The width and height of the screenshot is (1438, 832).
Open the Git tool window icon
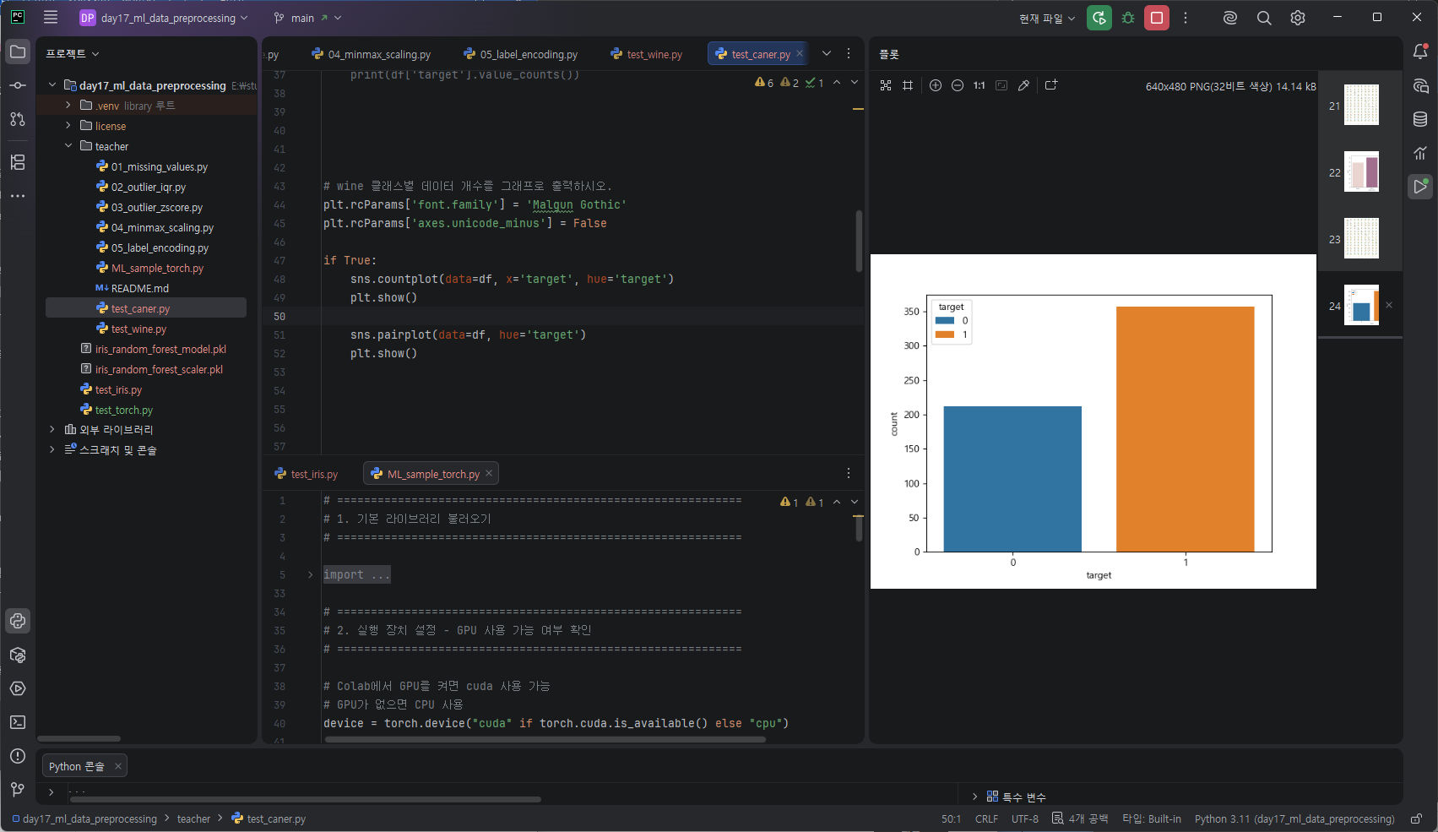18,790
